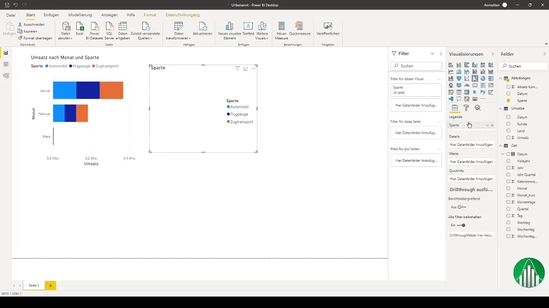This screenshot has height=308, width=549.
Task: Switch to the Anzeigen ribbon tab
Action: [x=109, y=15]
